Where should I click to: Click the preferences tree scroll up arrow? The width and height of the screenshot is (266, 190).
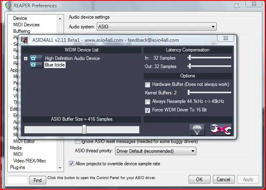pyautogui.click(x=60, y=18)
